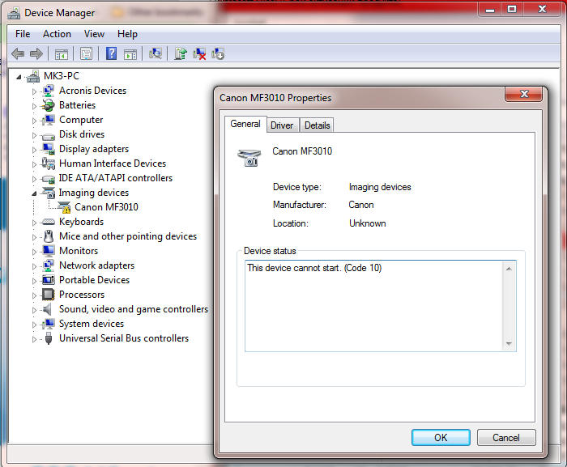
Task: Click the Canon MF3010 scanner icon in dialog
Action: coord(249,158)
